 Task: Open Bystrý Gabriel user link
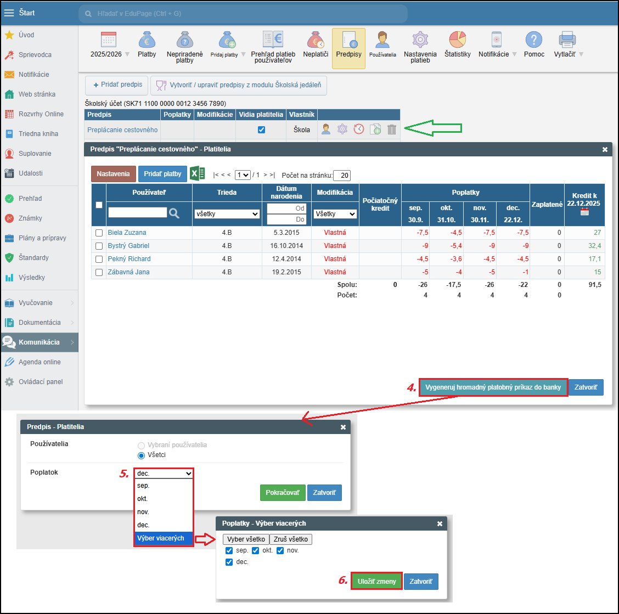(x=128, y=246)
